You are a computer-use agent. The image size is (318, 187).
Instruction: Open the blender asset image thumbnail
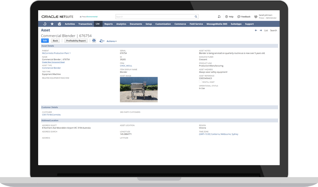tap(139, 89)
